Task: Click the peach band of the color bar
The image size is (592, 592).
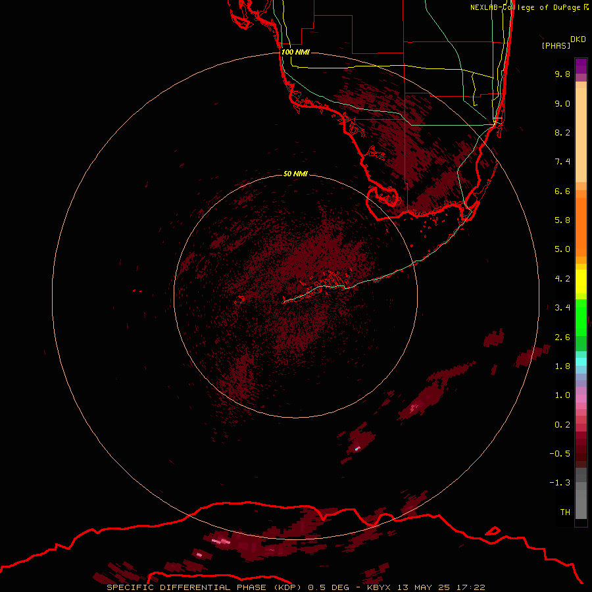Action: point(581,135)
